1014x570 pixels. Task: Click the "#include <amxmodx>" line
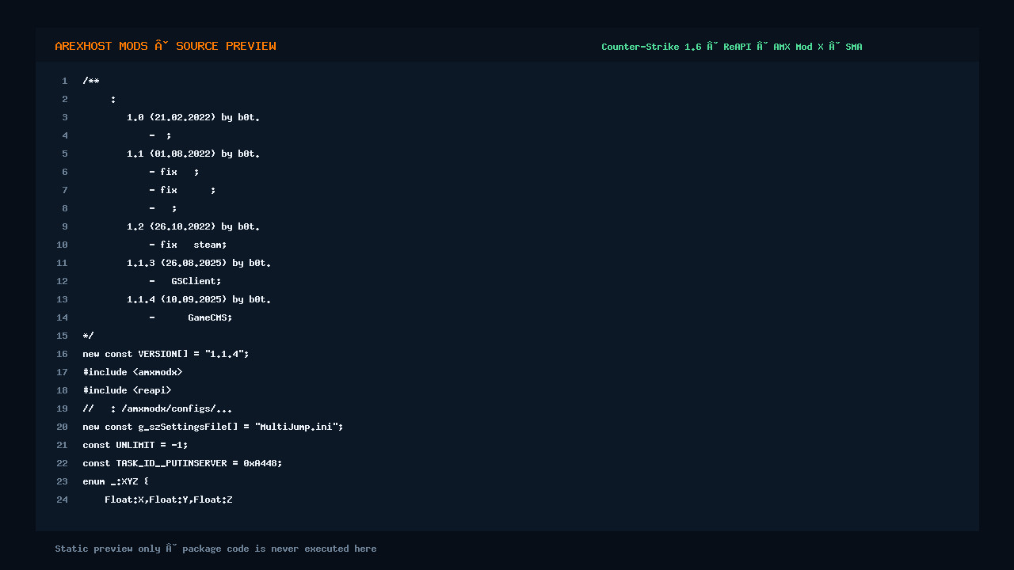point(132,372)
